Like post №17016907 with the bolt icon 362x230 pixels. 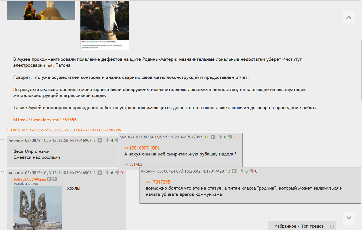107,140
